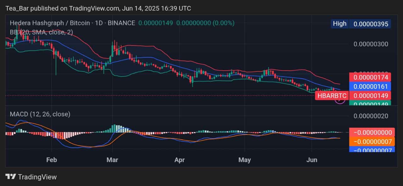Viewport: 403px width, 186px height.
Task: Click the TradingView logo icon
Action: point(11,177)
